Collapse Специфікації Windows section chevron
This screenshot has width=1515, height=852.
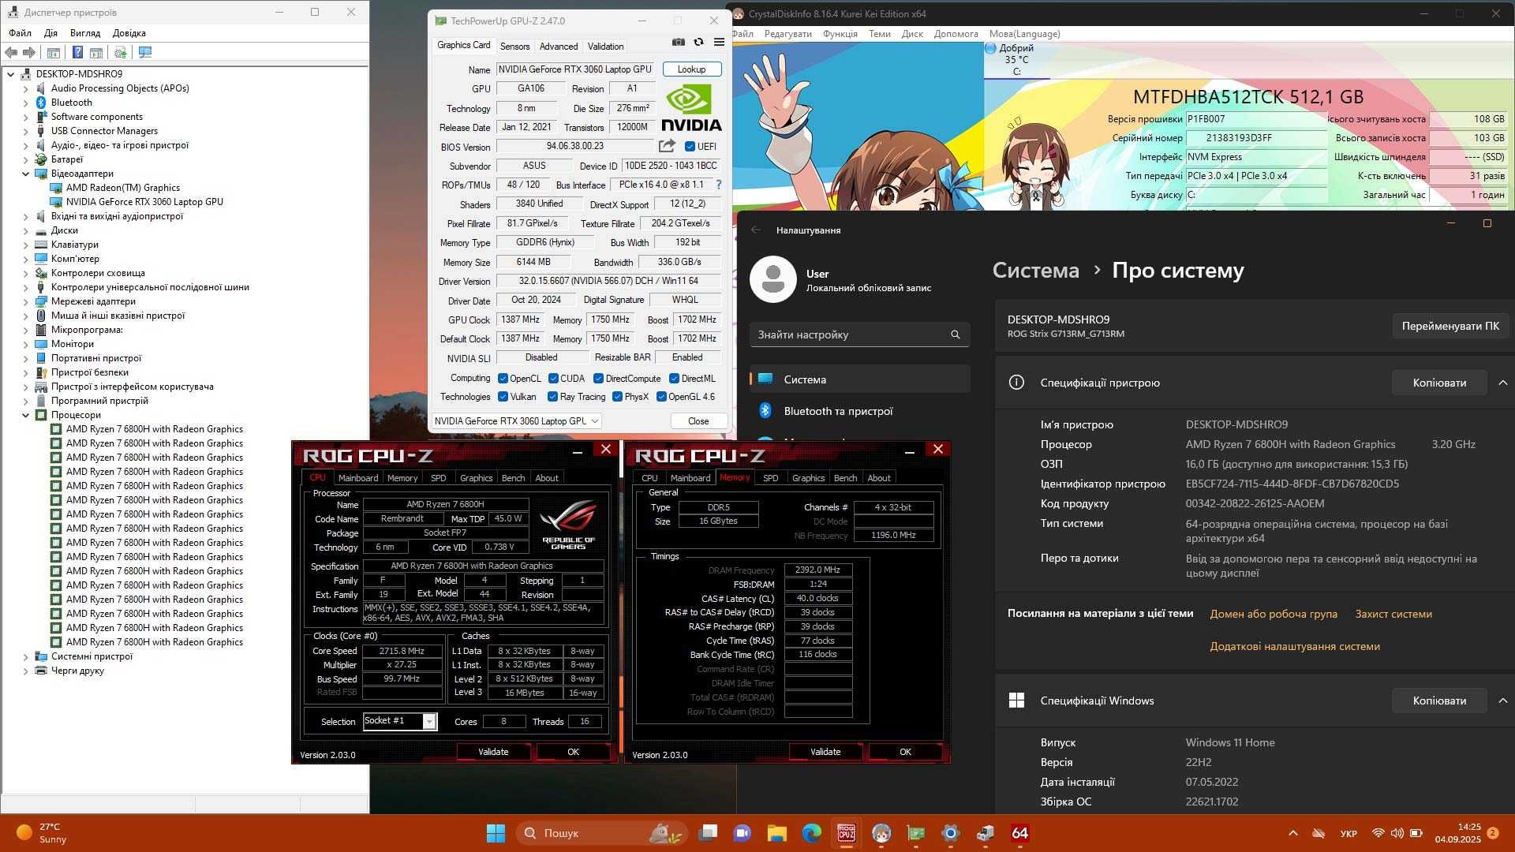[x=1502, y=701]
